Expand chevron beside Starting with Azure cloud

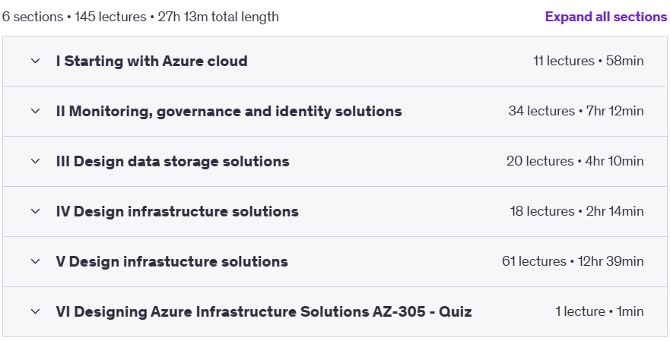[36, 61]
